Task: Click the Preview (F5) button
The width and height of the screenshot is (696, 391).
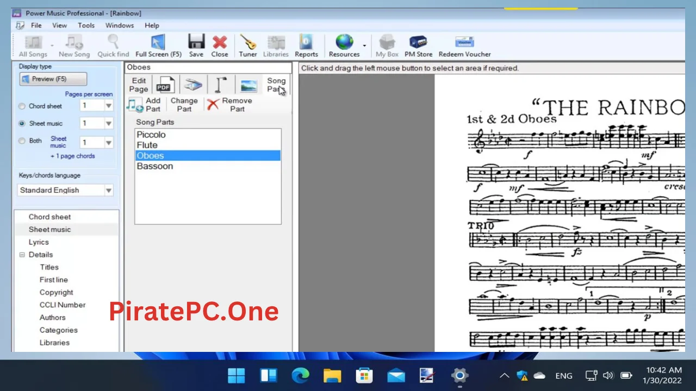Action: (53, 79)
